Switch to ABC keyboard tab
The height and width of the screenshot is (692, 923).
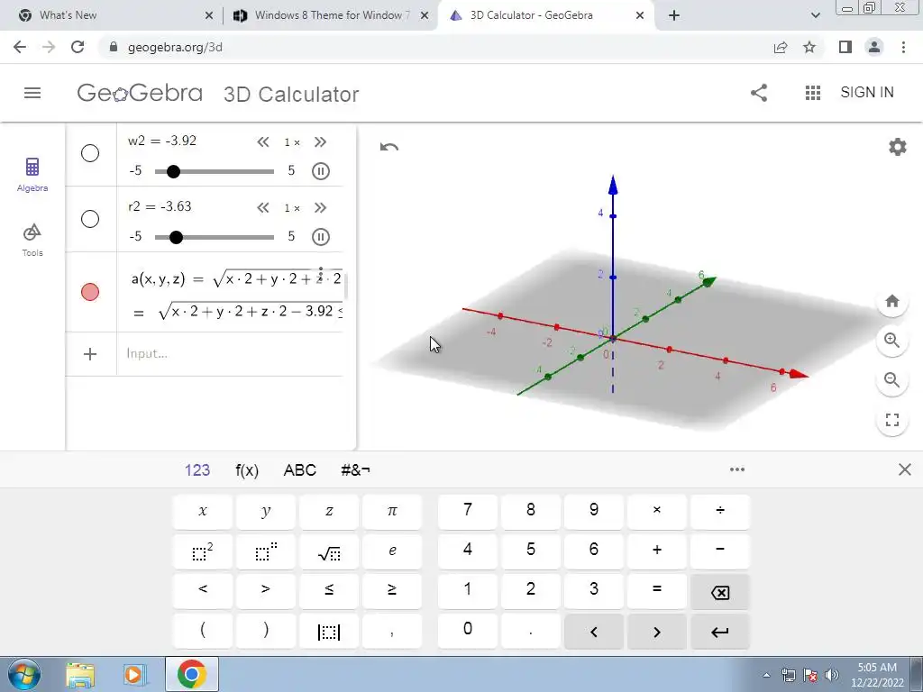pyautogui.click(x=299, y=470)
